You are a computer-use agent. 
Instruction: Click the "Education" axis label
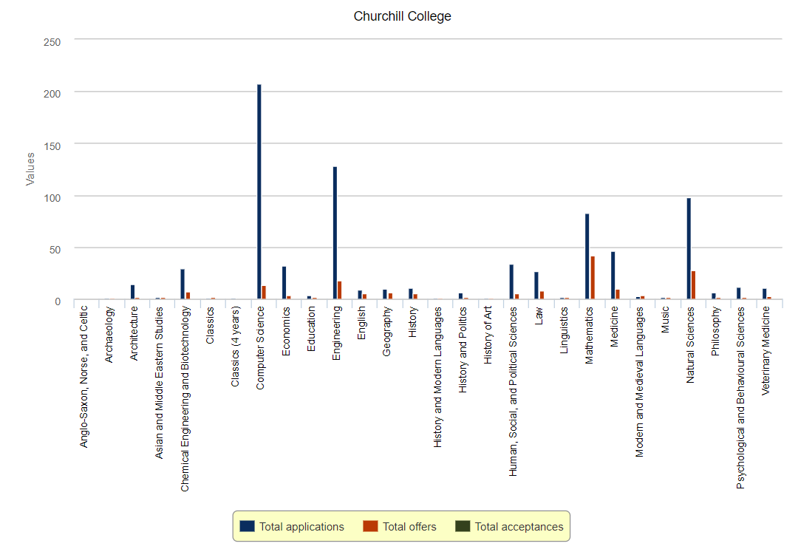[311, 330]
